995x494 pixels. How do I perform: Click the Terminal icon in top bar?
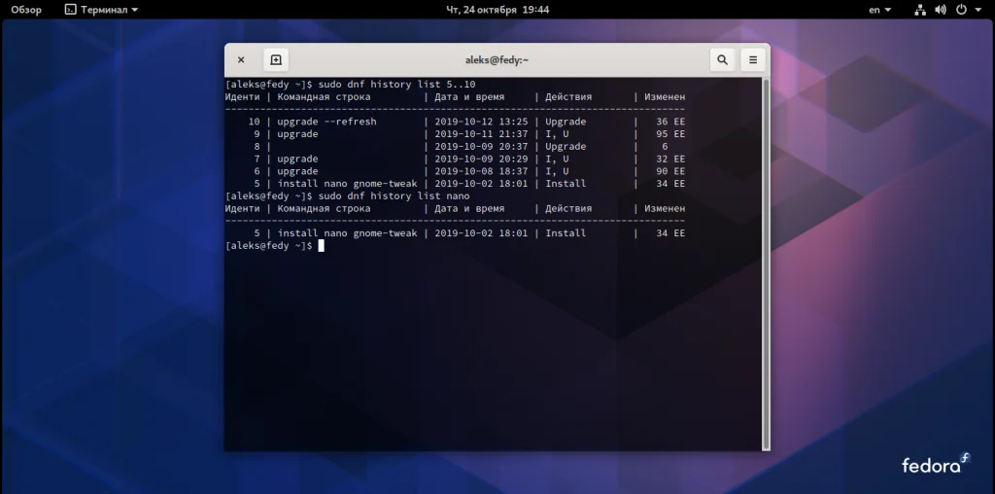coord(70,10)
